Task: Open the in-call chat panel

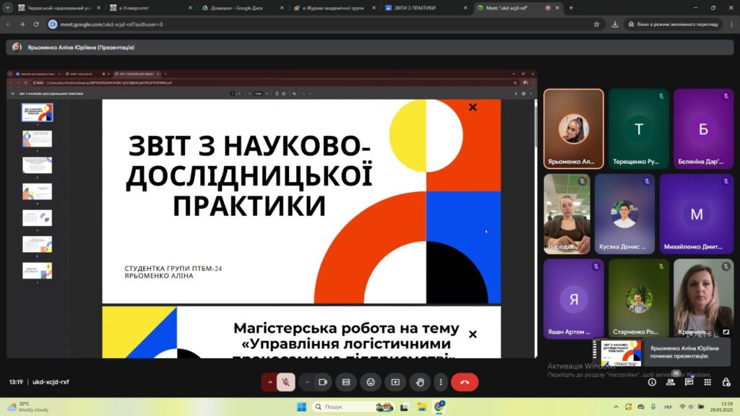Action: tap(689, 382)
